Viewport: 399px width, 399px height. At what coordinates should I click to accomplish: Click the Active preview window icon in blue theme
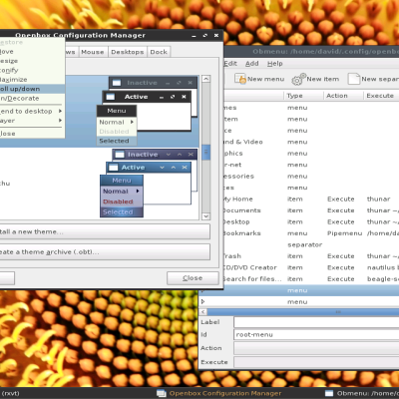click(x=114, y=168)
